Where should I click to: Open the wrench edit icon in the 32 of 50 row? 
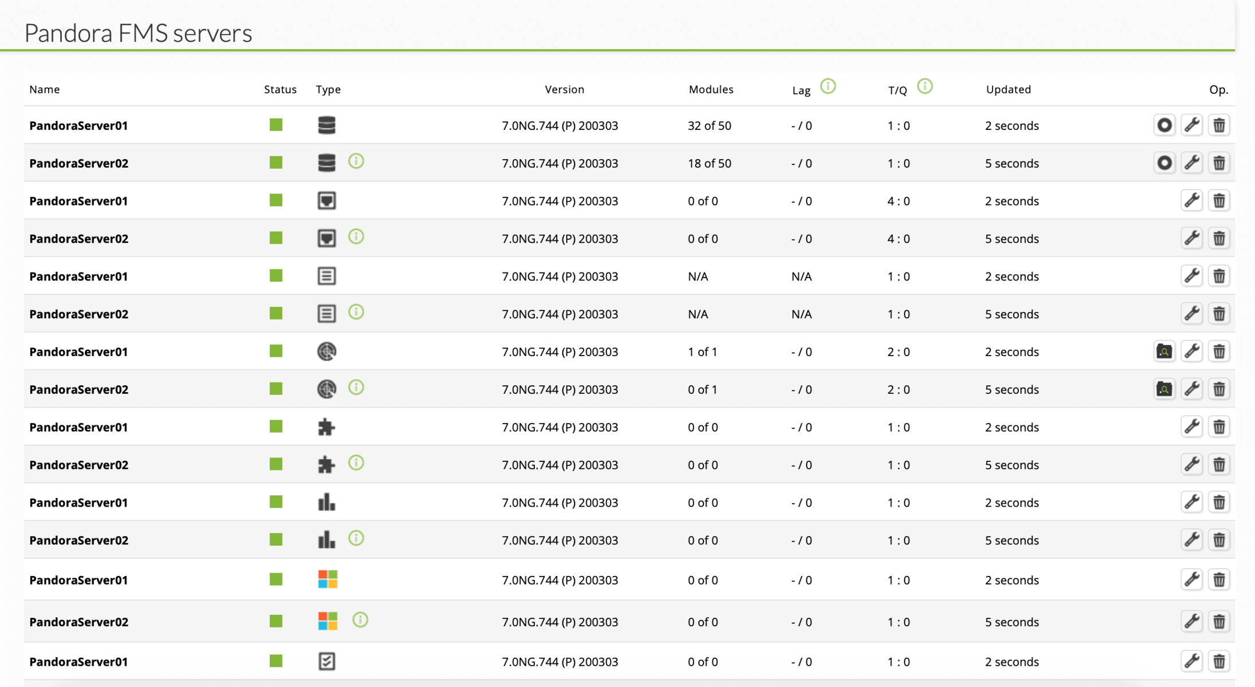pos(1192,125)
